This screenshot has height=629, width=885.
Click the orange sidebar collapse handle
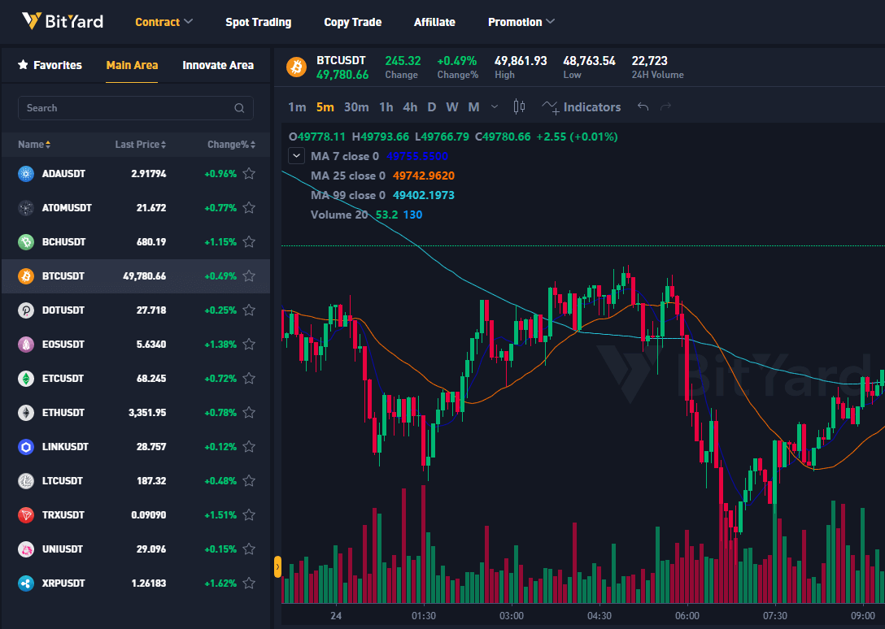click(277, 566)
